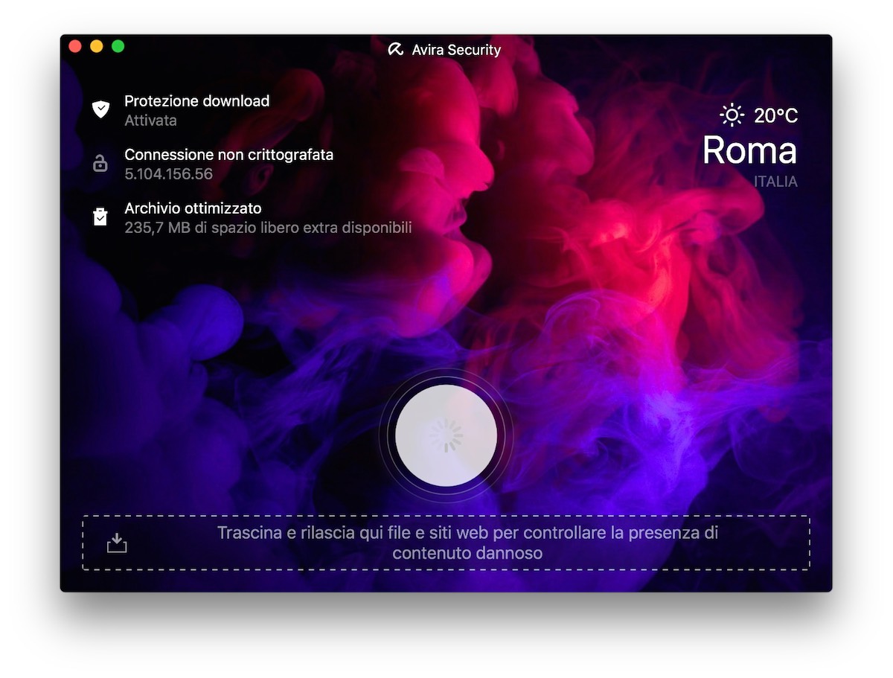Image resolution: width=893 pixels, height=678 pixels.
Task: Click the download icon inside the drop zone
Action: (x=116, y=543)
